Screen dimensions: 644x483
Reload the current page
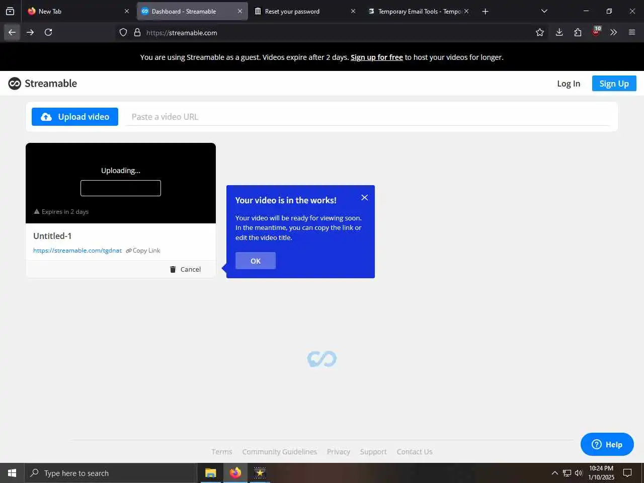tap(48, 32)
